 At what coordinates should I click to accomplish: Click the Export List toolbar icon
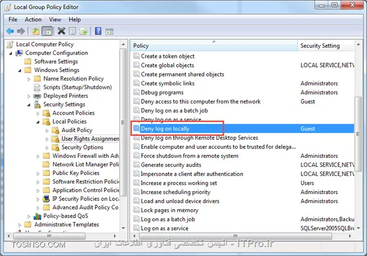(x=83, y=31)
